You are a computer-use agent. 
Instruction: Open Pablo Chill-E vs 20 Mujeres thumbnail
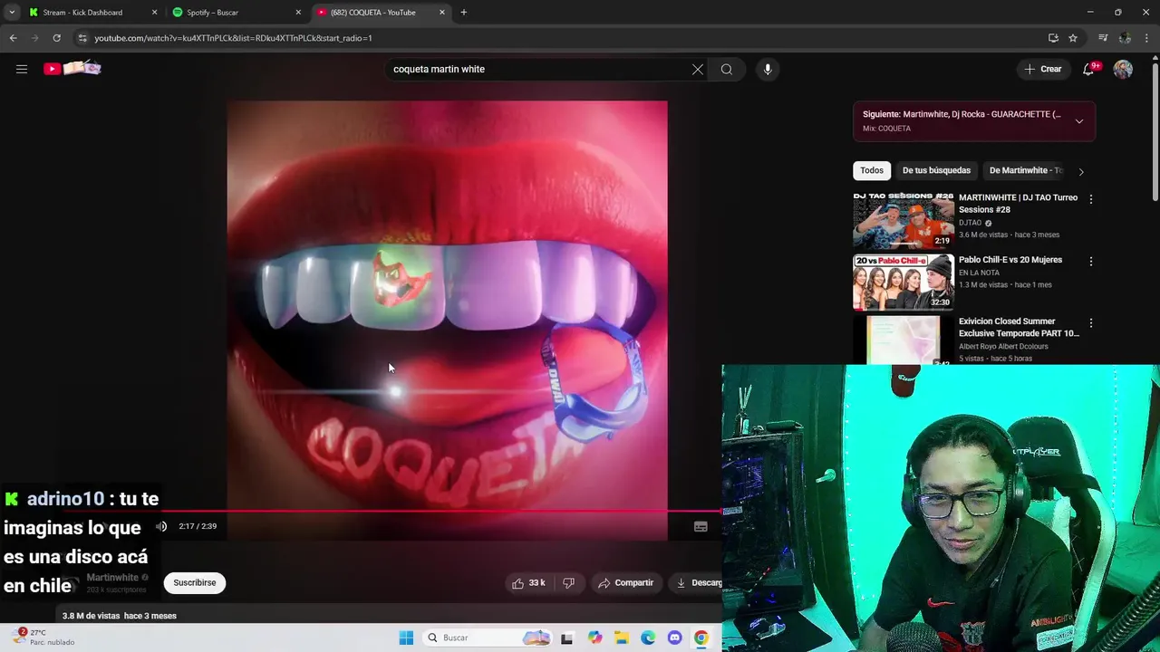[x=904, y=283]
